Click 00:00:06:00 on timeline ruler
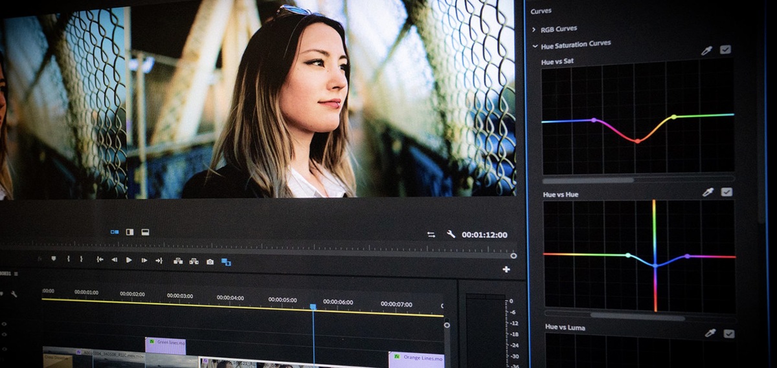Image resolution: width=777 pixels, height=368 pixels. tap(338, 302)
